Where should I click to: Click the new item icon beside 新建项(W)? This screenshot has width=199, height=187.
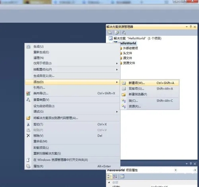pyautogui.click(x=124, y=83)
